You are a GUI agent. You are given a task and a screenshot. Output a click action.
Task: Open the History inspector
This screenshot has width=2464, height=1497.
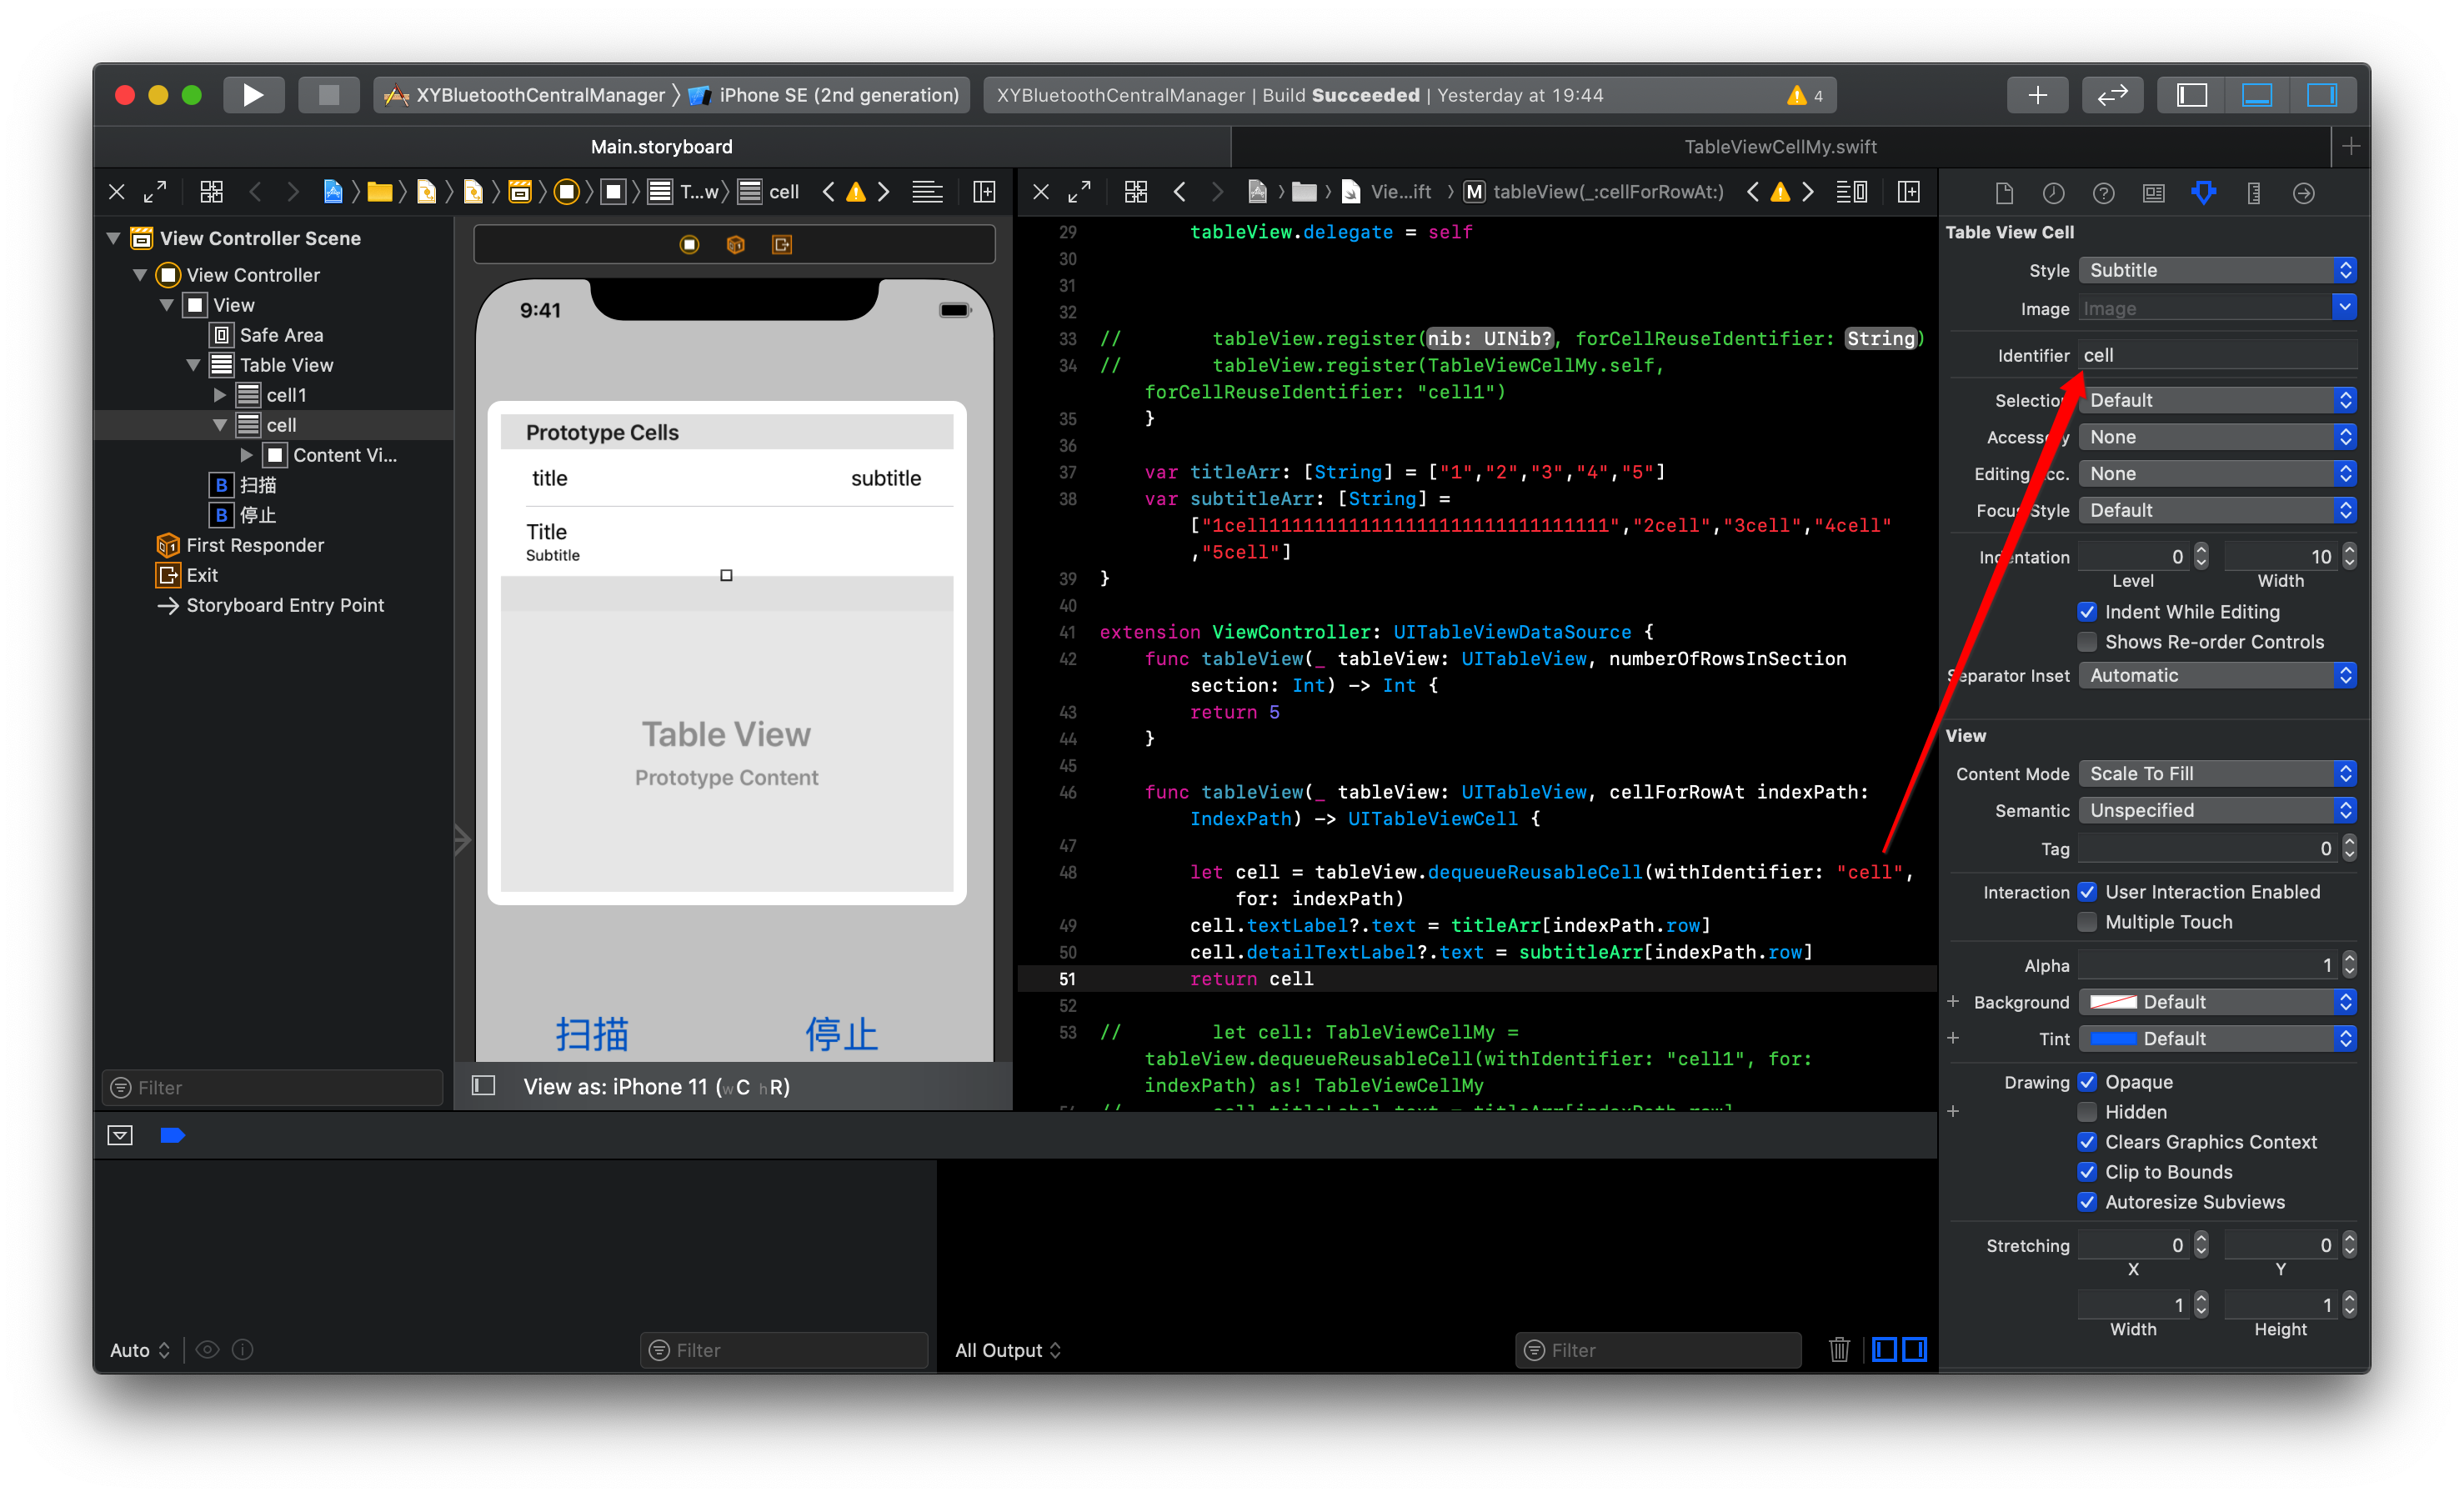pyautogui.click(x=2053, y=193)
